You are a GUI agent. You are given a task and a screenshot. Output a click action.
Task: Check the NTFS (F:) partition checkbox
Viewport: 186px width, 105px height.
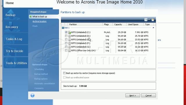(x=66, y=43)
